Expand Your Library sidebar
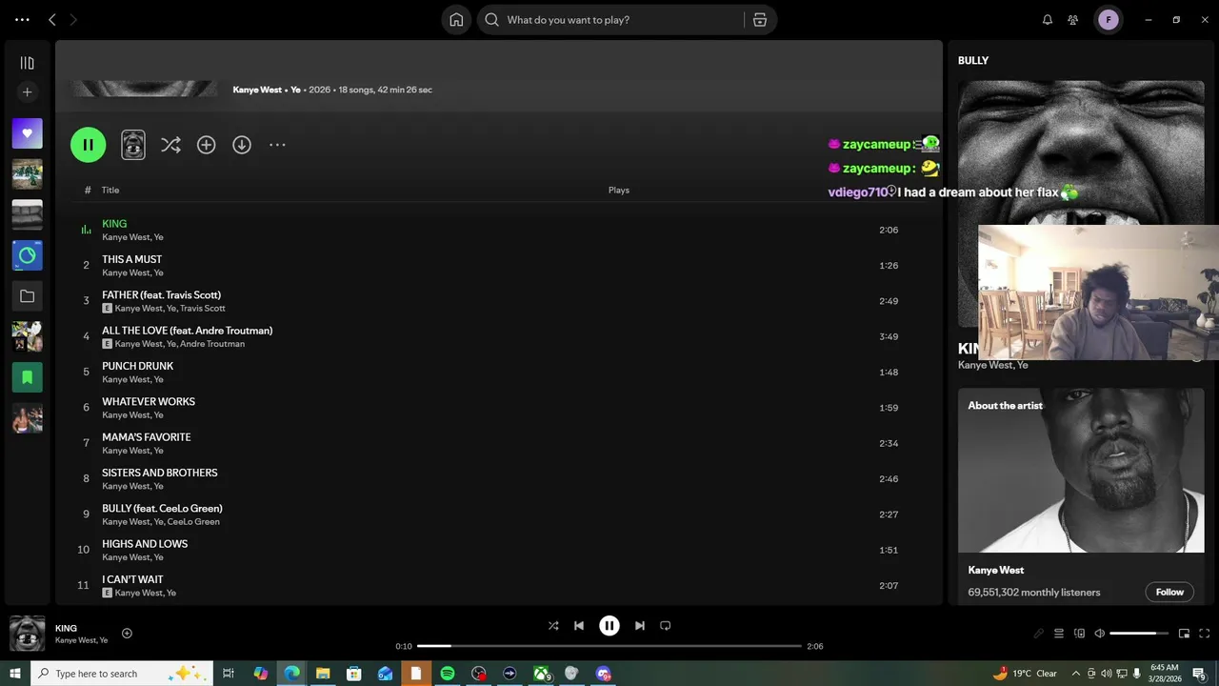1219x686 pixels. pos(27,63)
